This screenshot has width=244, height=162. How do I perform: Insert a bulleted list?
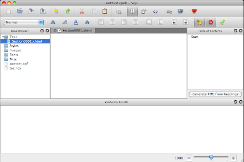[149, 22]
